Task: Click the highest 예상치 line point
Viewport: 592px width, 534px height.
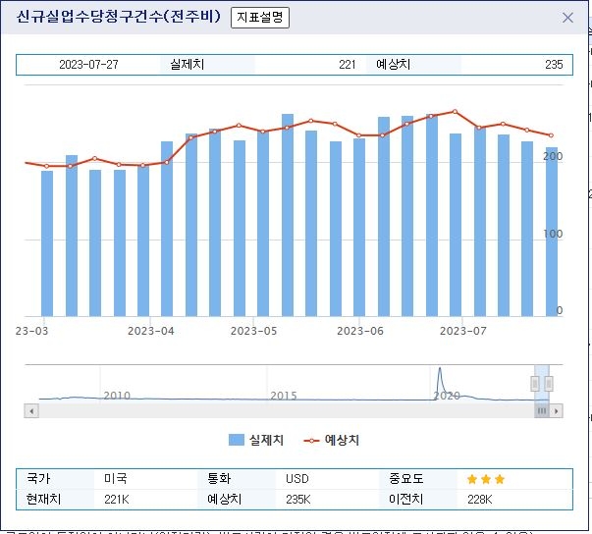Action: (x=455, y=111)
